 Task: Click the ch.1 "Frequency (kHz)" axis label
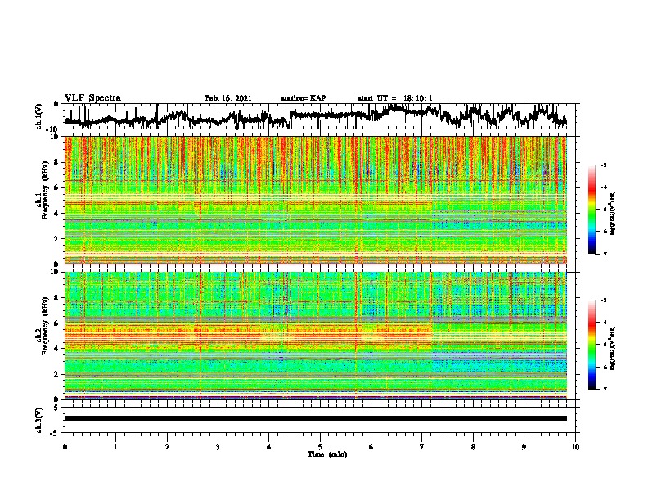click(x=45, y=190)
